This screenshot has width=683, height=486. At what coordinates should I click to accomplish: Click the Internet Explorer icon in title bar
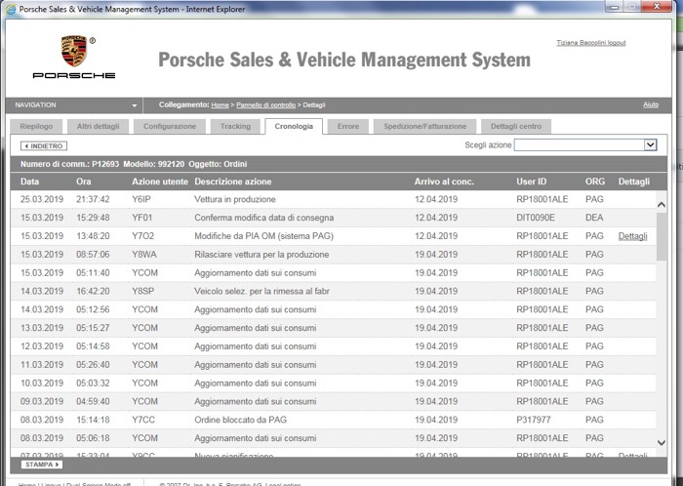tap(12, 9)
